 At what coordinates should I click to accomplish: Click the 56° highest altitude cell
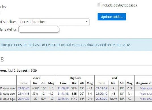point(82,94)
